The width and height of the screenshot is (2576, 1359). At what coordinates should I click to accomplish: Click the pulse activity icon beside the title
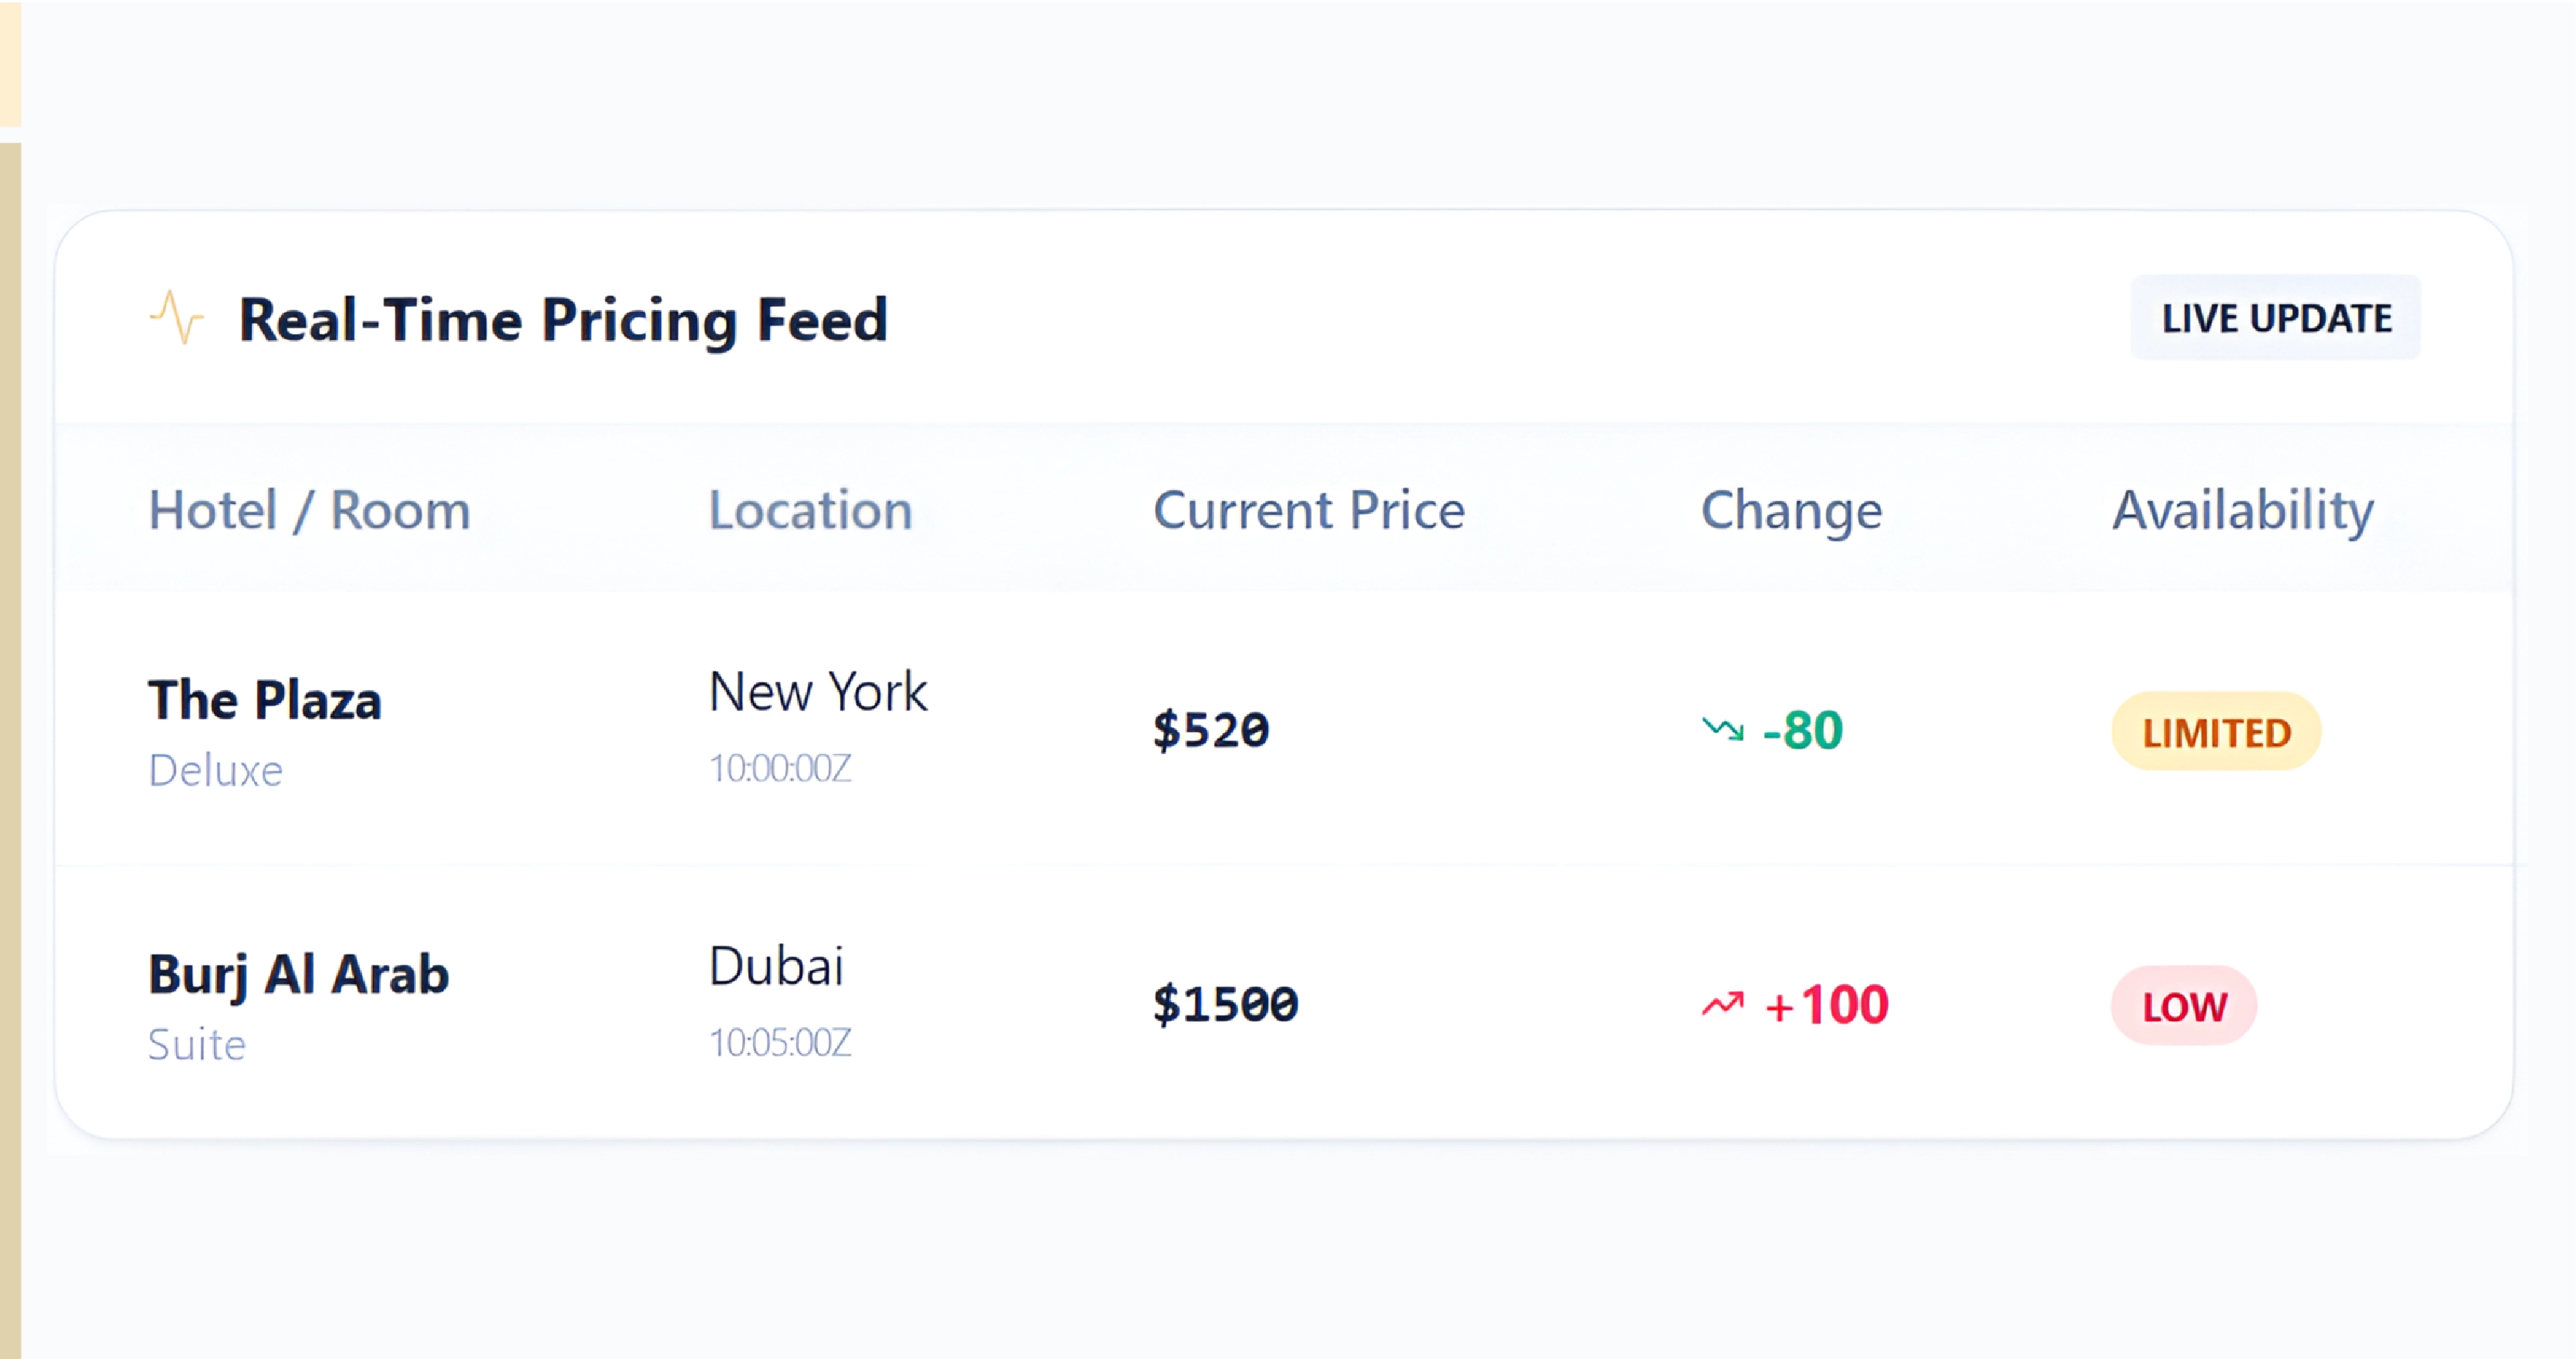tap(177, 318)
